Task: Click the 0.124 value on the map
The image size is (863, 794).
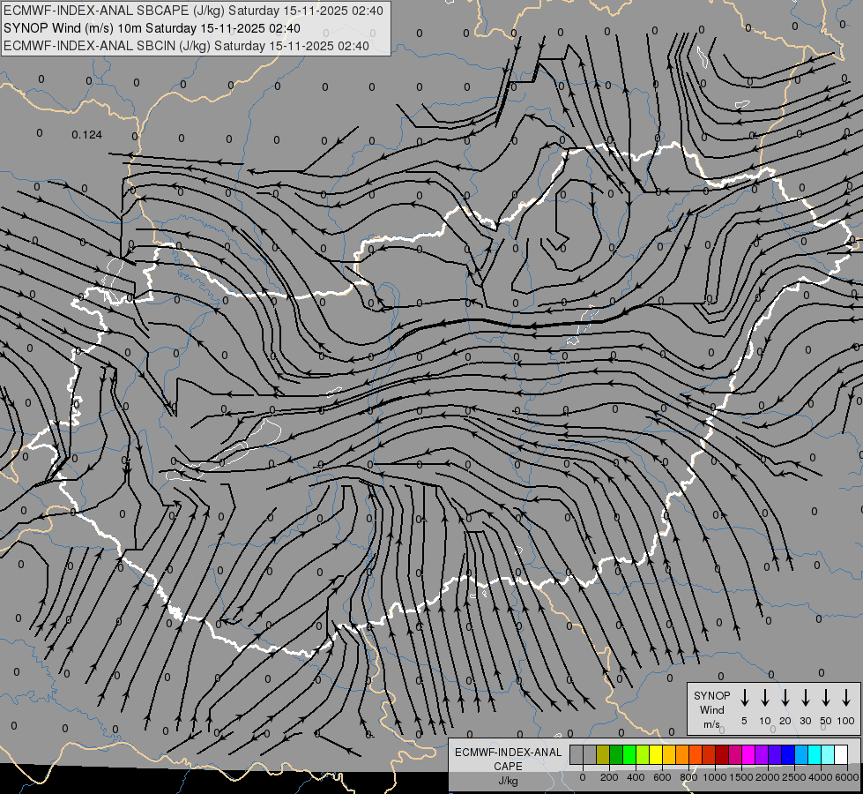Action: [x=87, y=135]
